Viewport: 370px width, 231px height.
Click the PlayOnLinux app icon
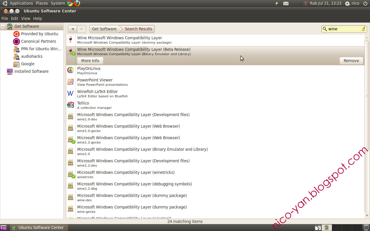(71, 70)
